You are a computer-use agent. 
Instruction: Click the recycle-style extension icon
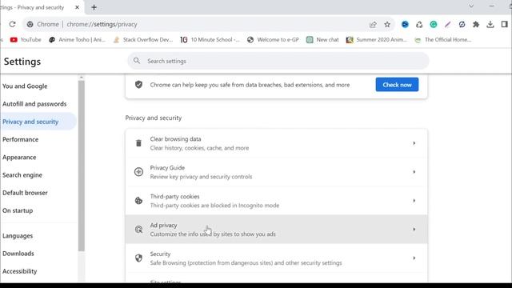(419, 24)
